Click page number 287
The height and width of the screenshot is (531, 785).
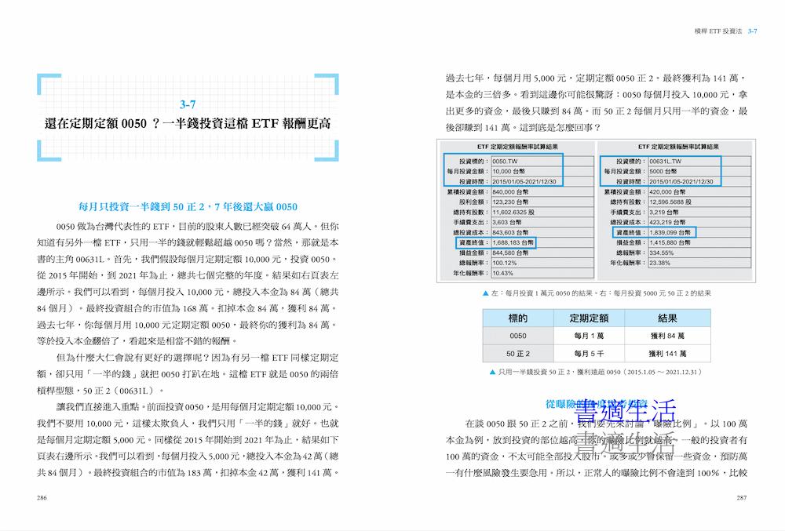coord(742,497)
